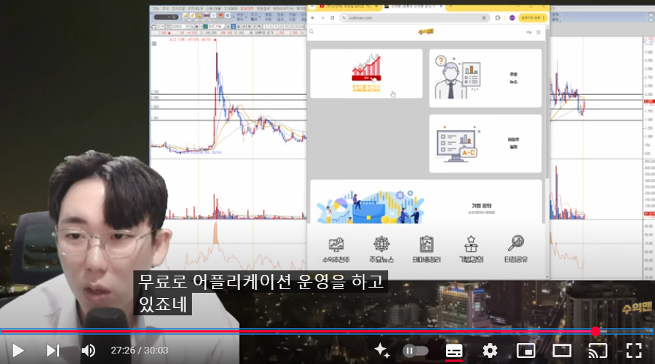Open 주요뉴스 globe icon in bottom navigation

[x=381, y=249]
